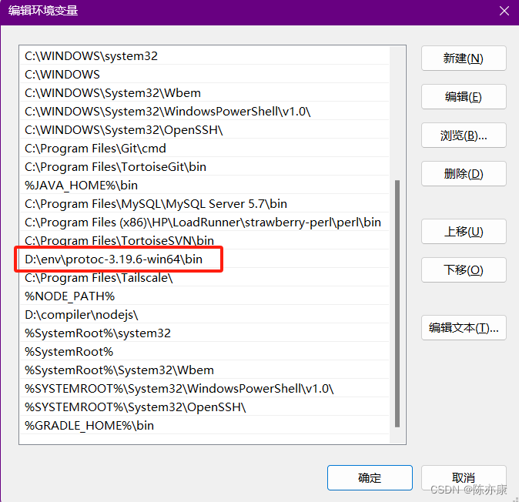The width and height of the screenshot is (519, 502).
Task: Select D:\env\protoc-3.19.6-win64\bin entry
Action: click(204, 259)
